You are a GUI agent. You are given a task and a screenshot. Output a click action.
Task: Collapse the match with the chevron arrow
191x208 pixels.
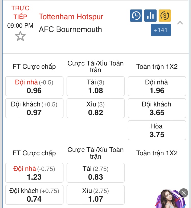pyautogui.click(x=180, y=23)
